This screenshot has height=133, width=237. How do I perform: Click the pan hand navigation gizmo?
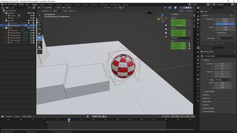pos(166,29)
